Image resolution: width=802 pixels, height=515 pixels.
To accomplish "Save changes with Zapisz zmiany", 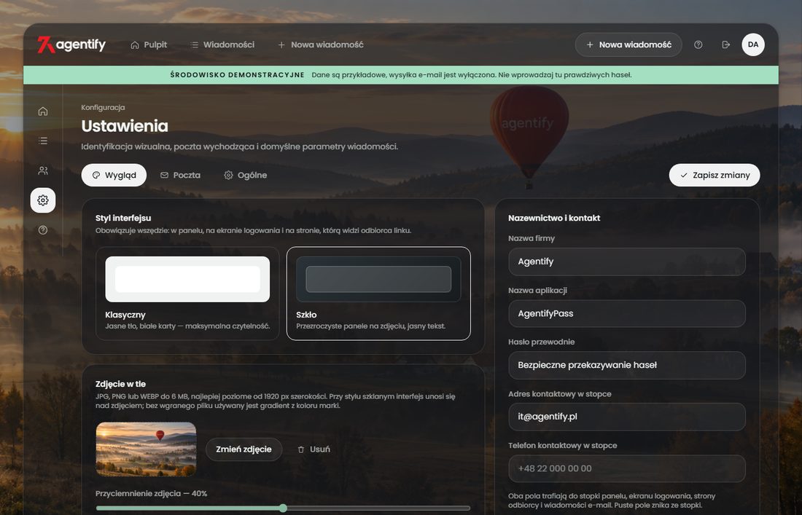I will tap(715, 176).
